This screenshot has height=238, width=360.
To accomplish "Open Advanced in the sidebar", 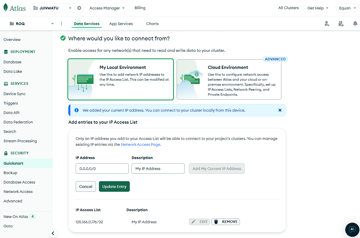I will (13, 201).
